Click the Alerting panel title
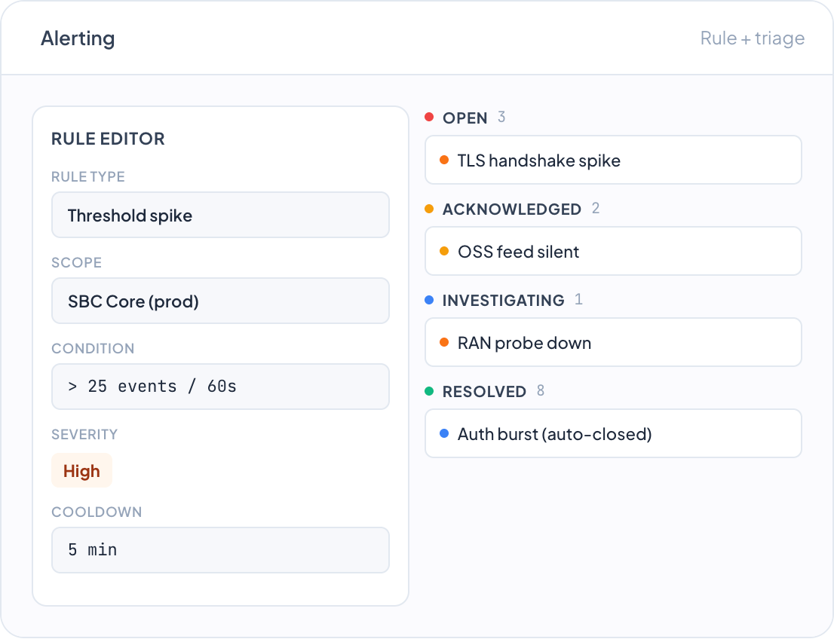This screenshot has width=834, height=639. tap(78, 38)
